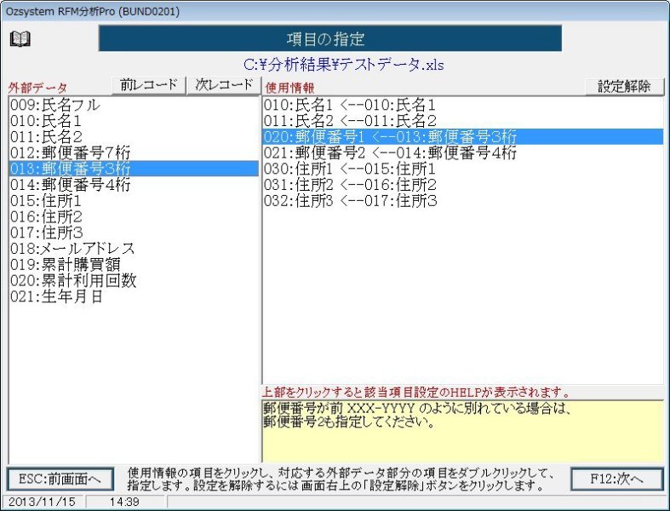Click the date 2013/11/15 in status bar

click(x=42, y=502)
